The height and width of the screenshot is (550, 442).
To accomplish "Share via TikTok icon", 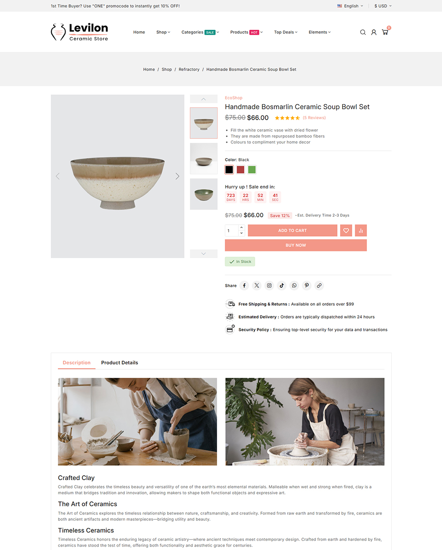I will pyautogui.click(x=282, y=286).
